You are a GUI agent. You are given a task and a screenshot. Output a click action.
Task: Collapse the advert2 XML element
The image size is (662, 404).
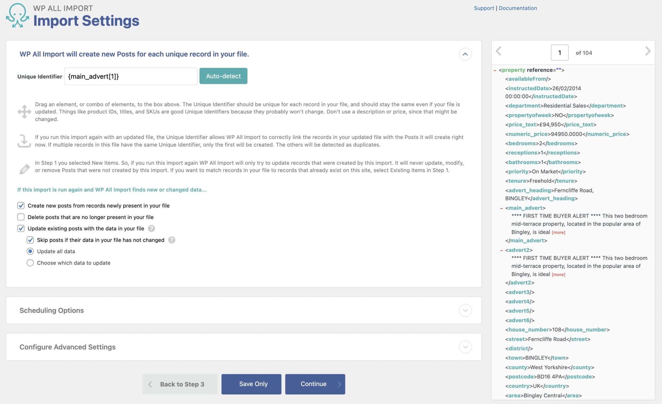[501, 250]
